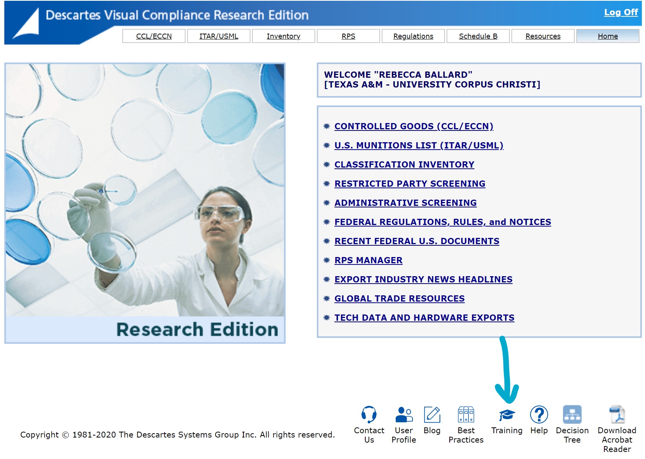Click the Contact Us label
The image size is (645, 459).
[x=369, y=435]
